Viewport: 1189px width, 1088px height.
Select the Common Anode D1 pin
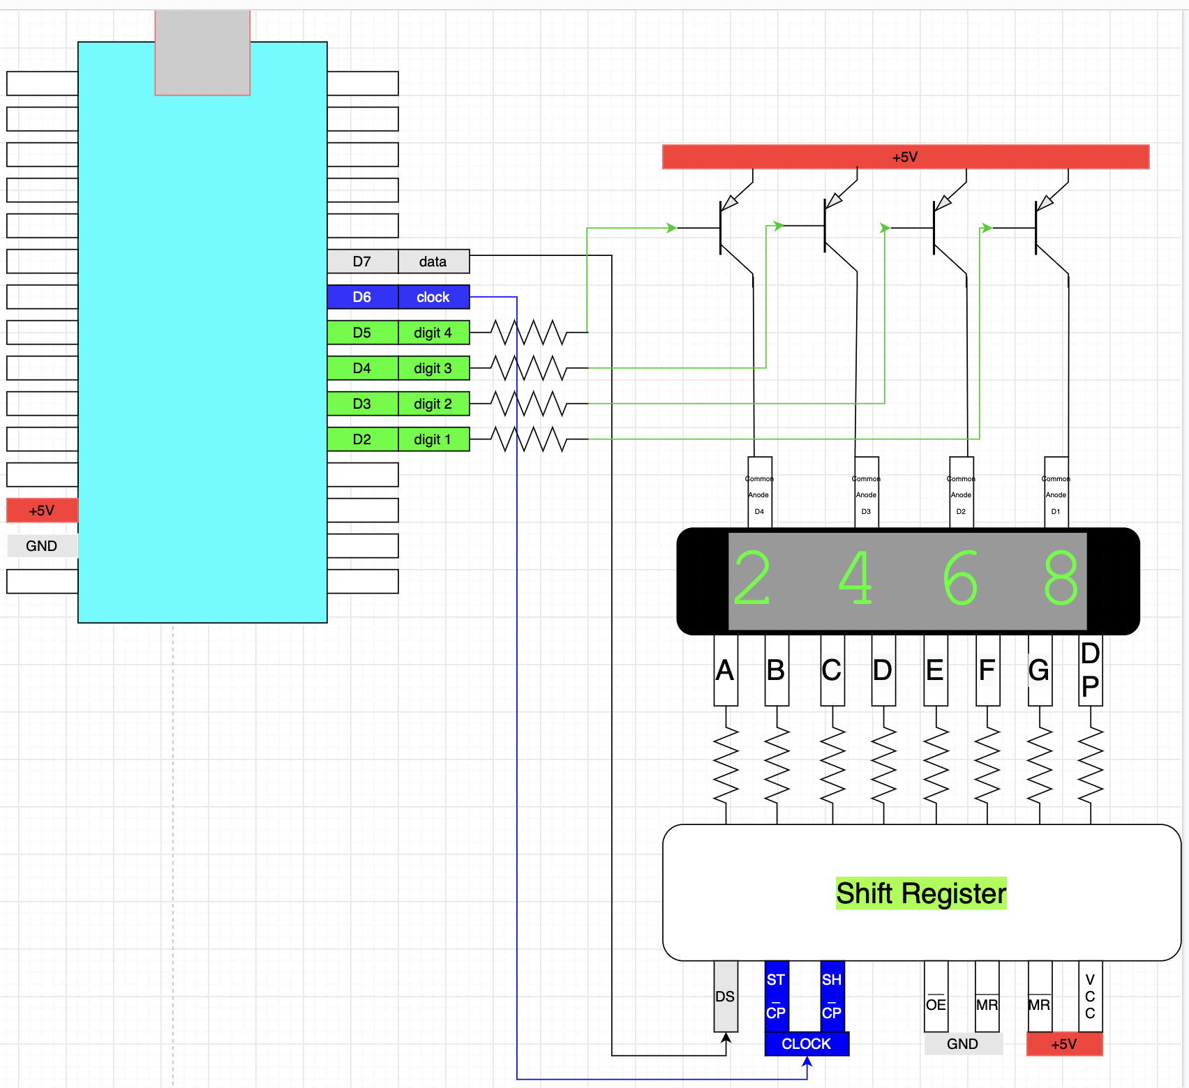(x=1056, y=492)
